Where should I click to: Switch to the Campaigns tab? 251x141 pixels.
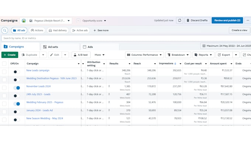[x=21, y=47]
